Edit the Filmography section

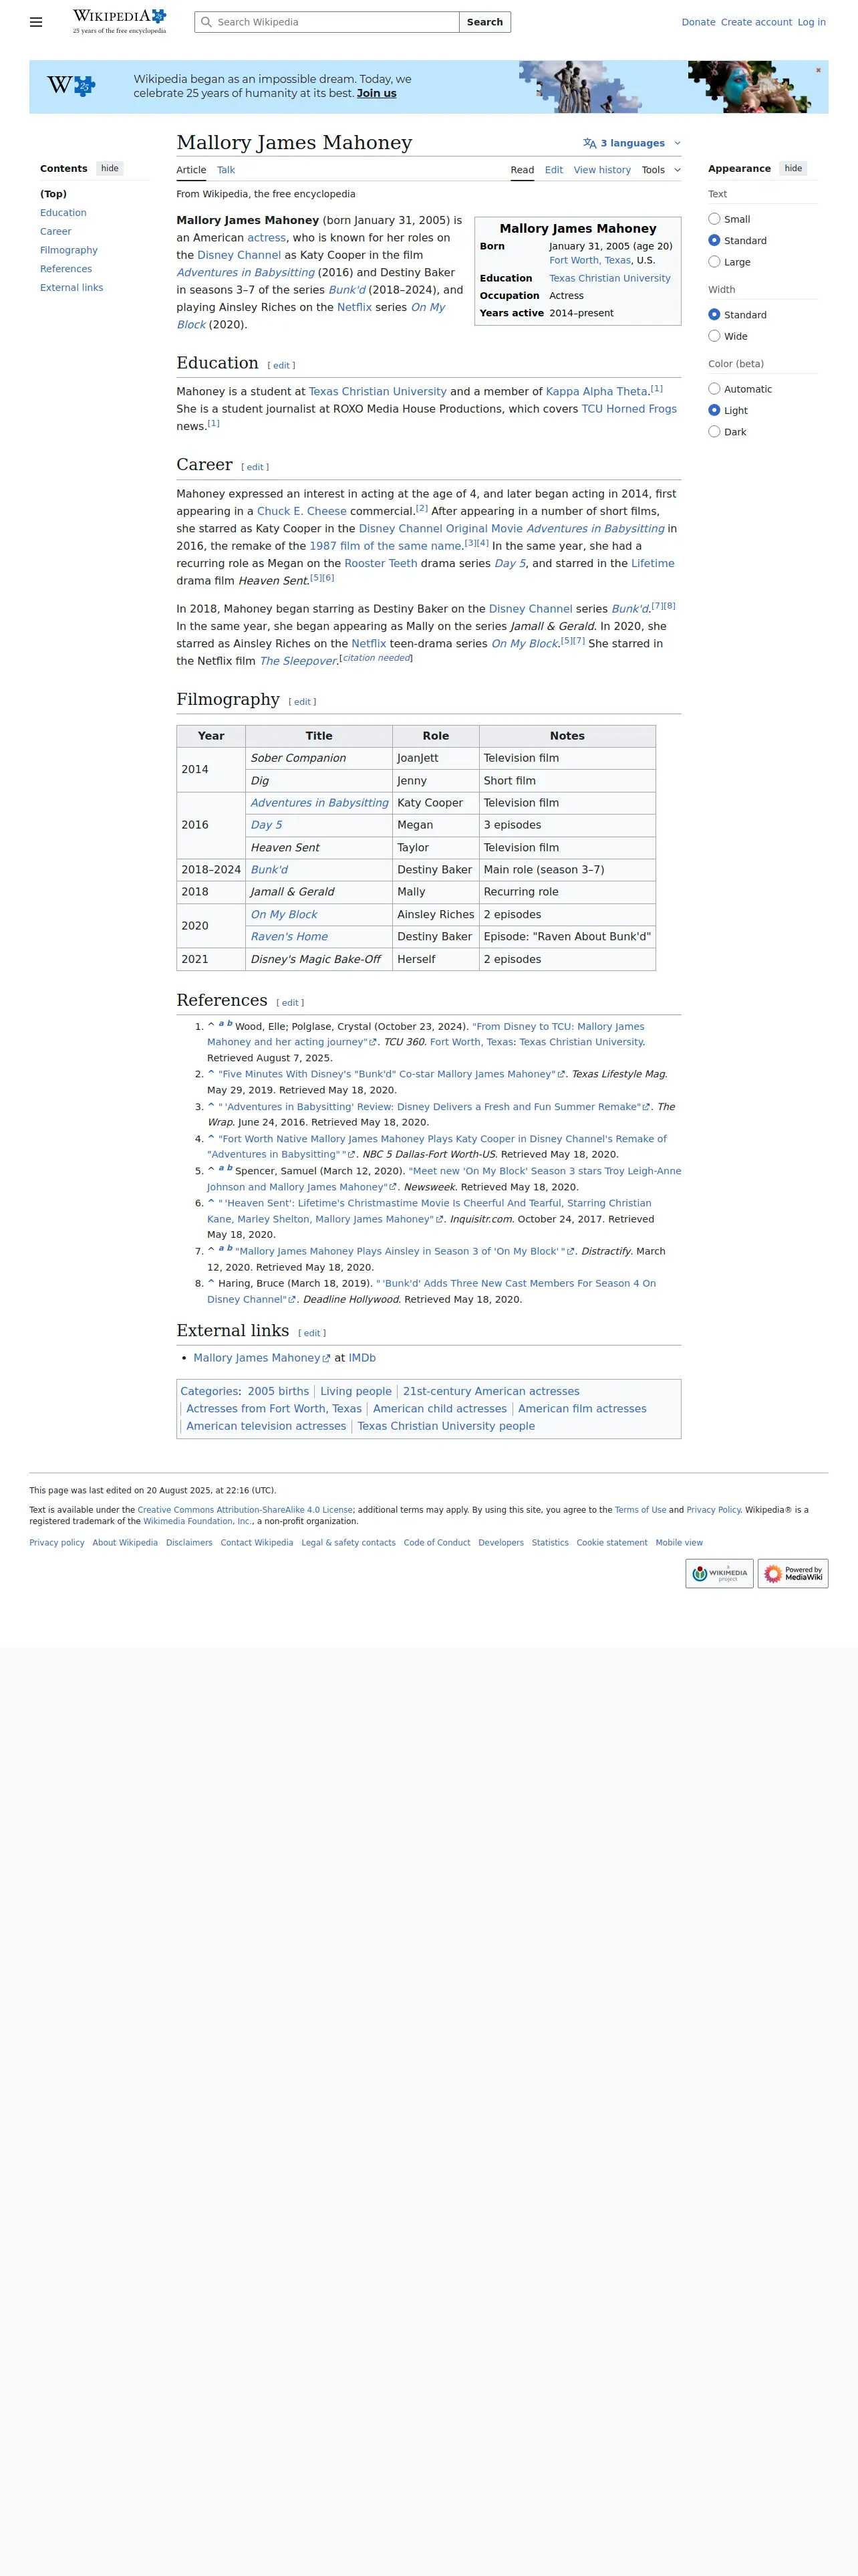pos(303,702)
